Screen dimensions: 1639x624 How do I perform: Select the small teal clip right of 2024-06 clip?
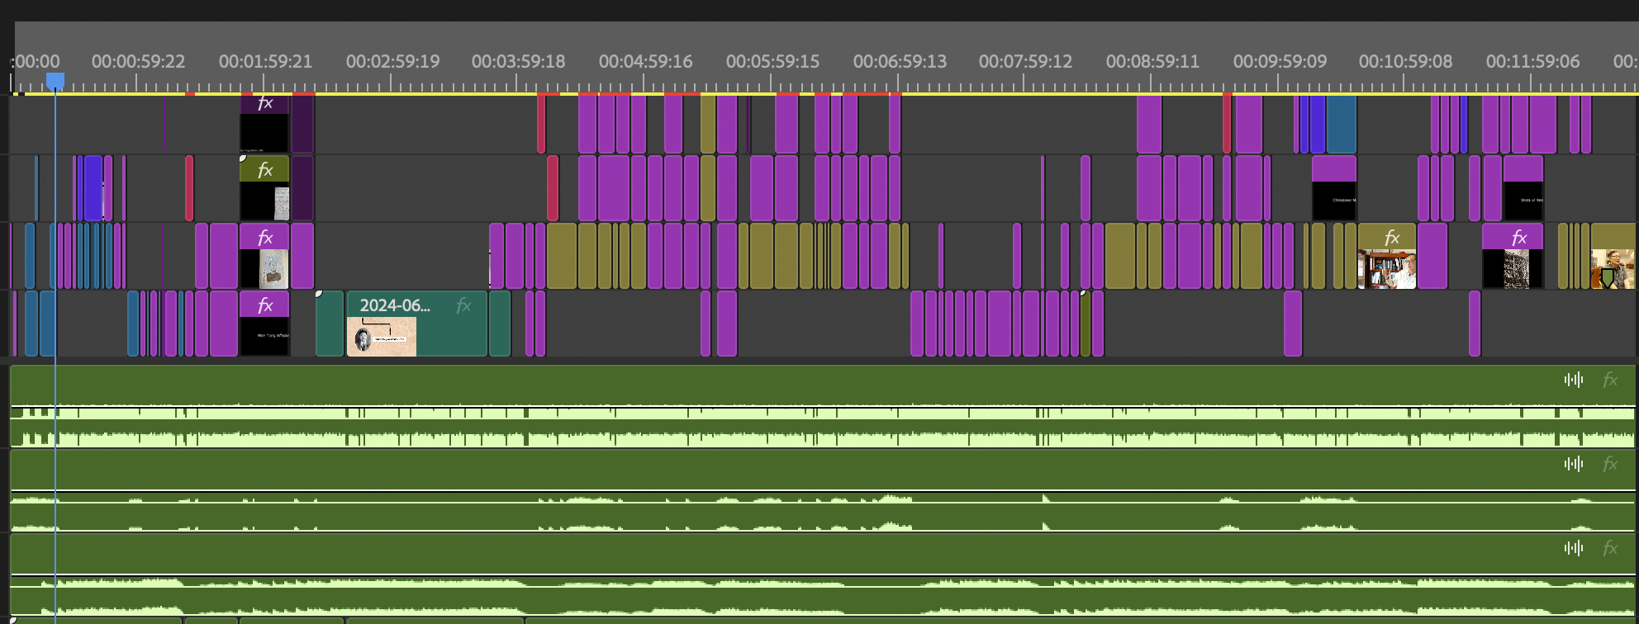point(500,324)
